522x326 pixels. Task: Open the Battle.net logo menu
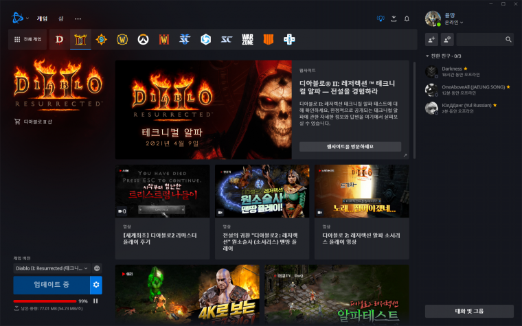19,19
